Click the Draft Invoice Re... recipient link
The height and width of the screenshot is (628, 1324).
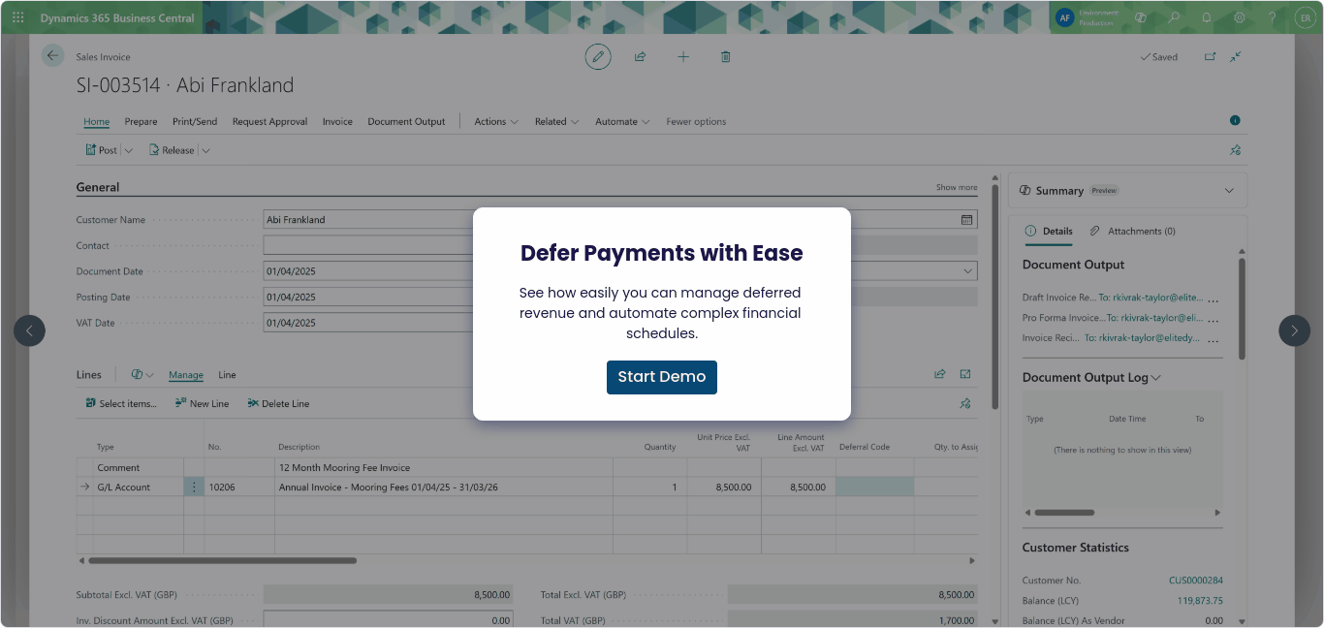pyautogui.click(x=1151, y=298)
